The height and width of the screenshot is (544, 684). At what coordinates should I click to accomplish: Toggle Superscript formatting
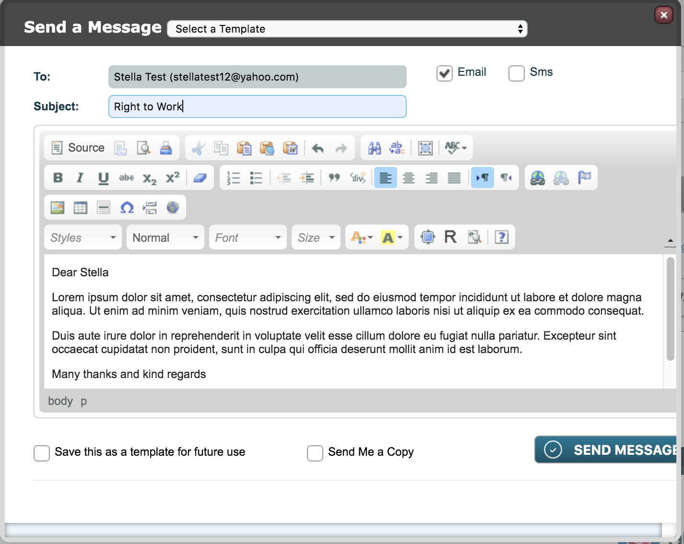click(172, 177)
